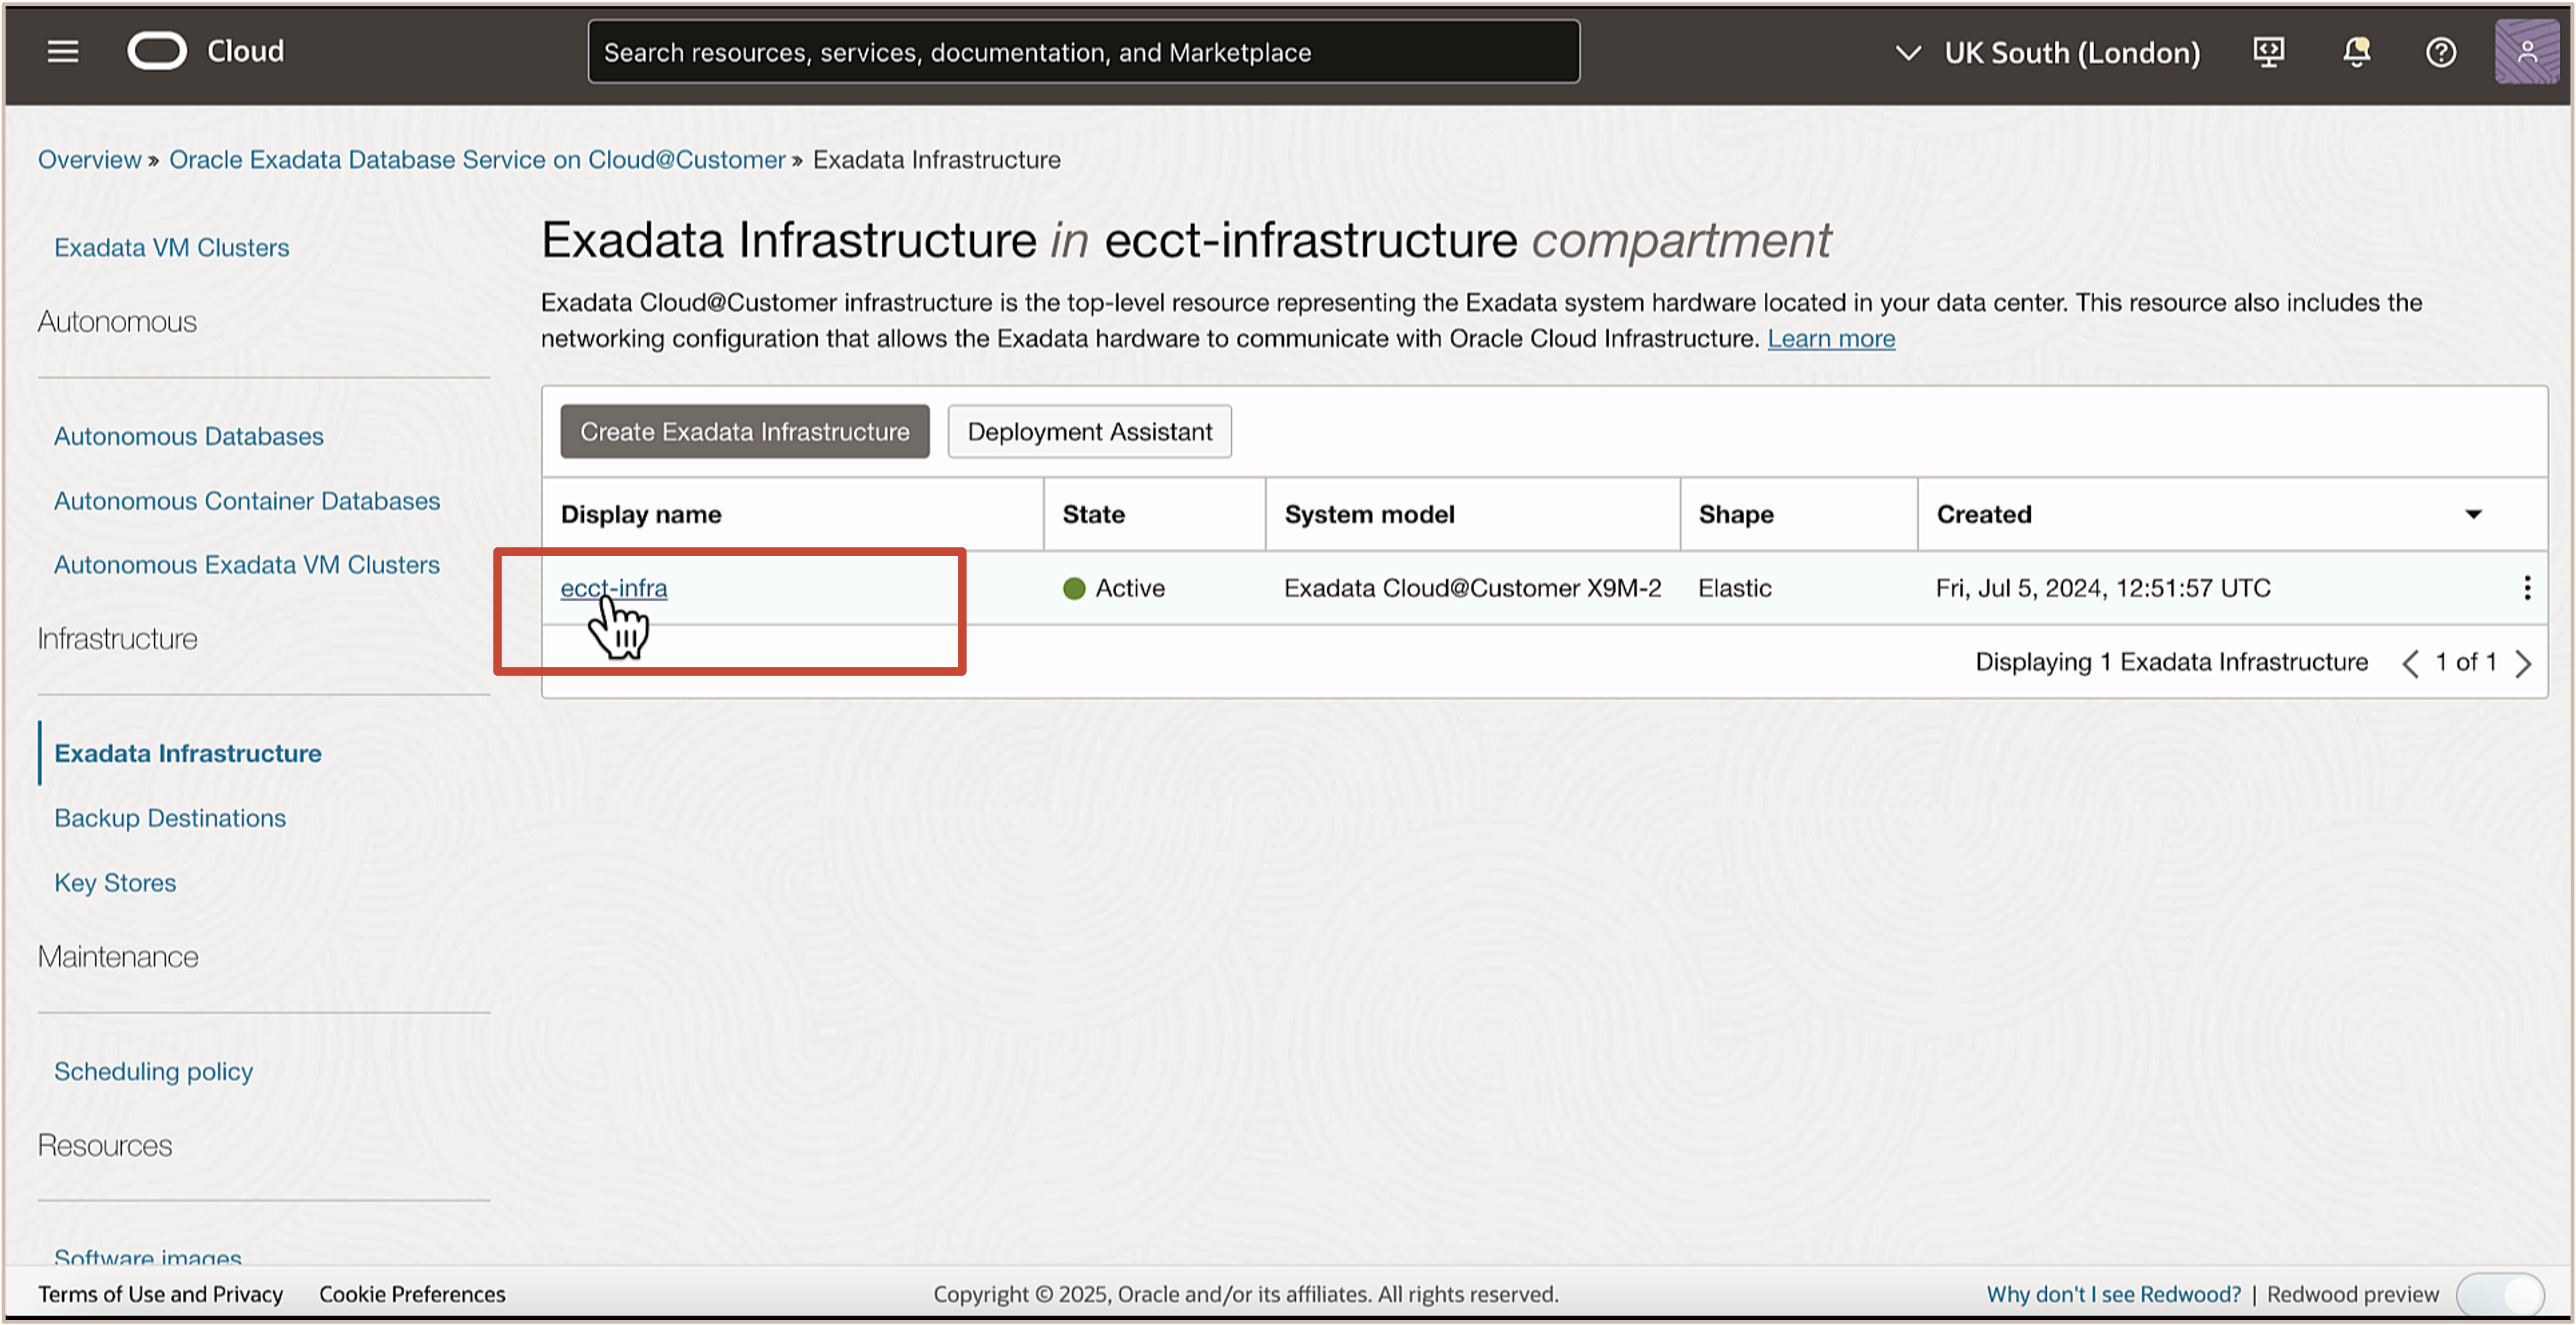
Task: Open the navigation hamburger menu
Action: tap(62, 51)
